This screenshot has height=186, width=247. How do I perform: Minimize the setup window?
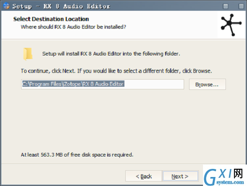(x=225, y=6)
